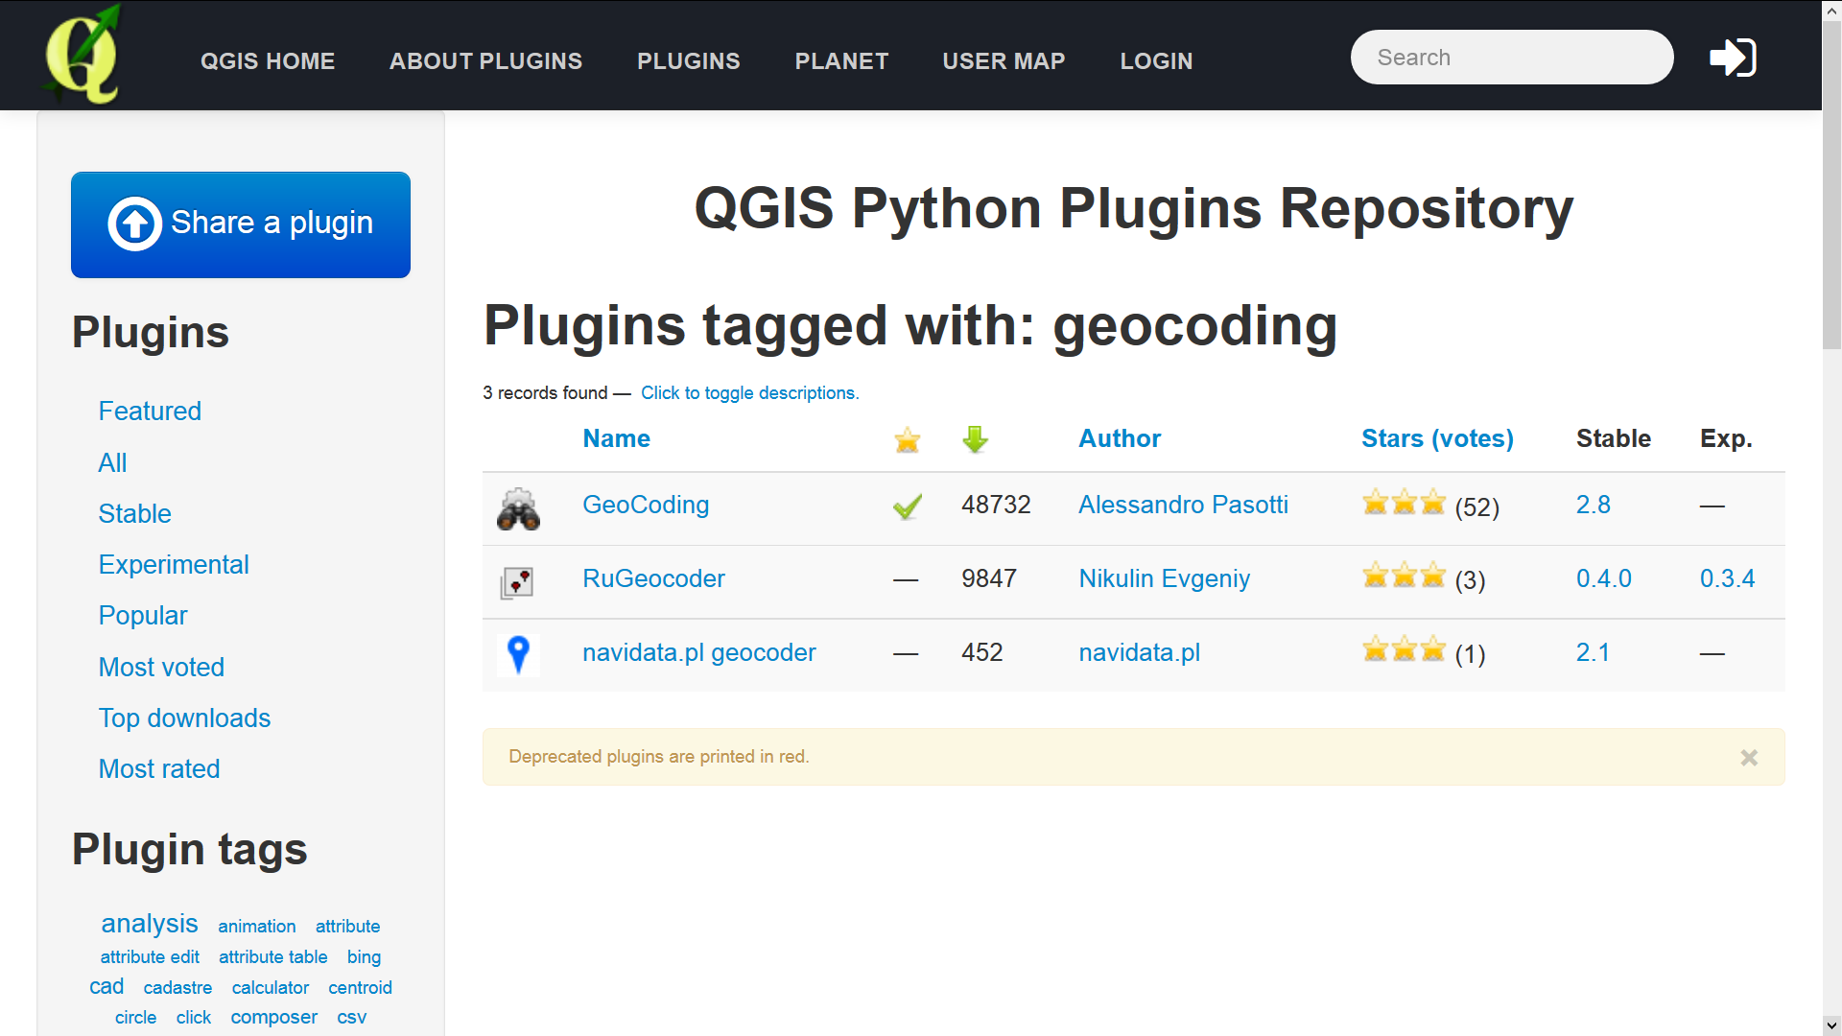Click the GeoCoding binoculars plugin icon
1842x1036 pixels.
point(518,508)
